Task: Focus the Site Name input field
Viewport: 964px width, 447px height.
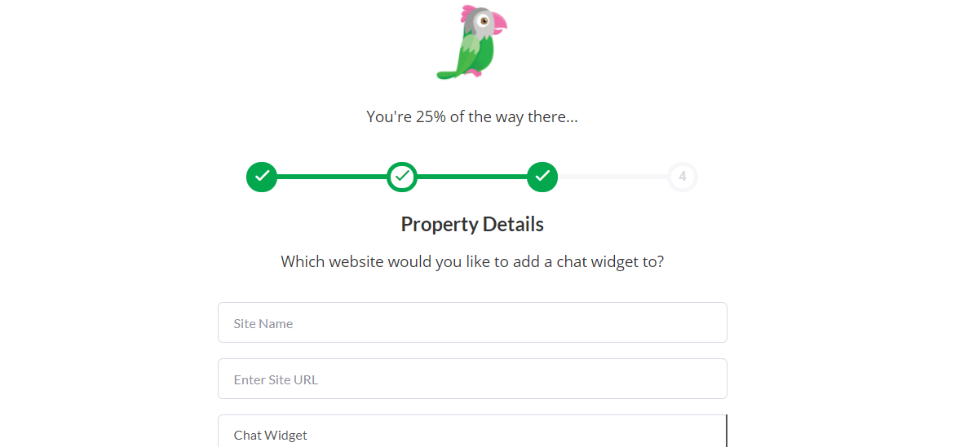Action: pyautogui.click(x=472, y=323)
